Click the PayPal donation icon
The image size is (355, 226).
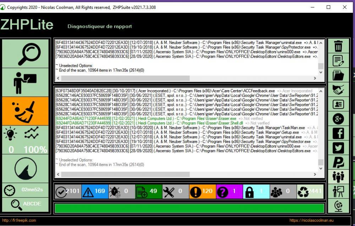point(338,162)
